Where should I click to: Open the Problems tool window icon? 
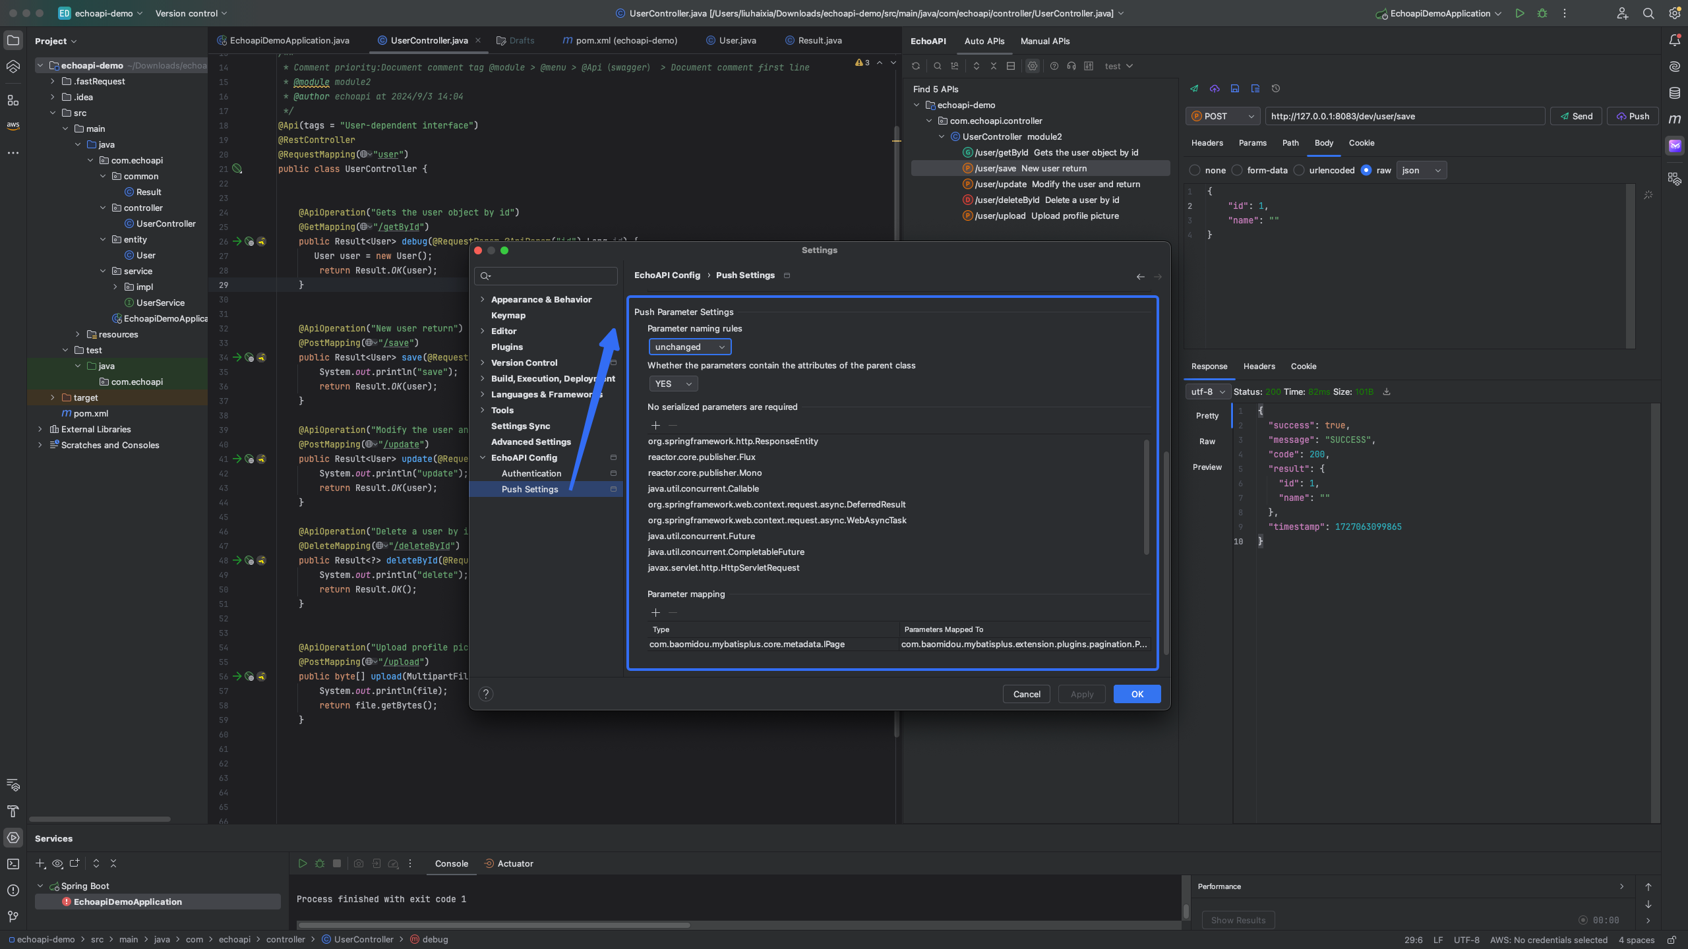pyautogui.click(x=13, y=890)
